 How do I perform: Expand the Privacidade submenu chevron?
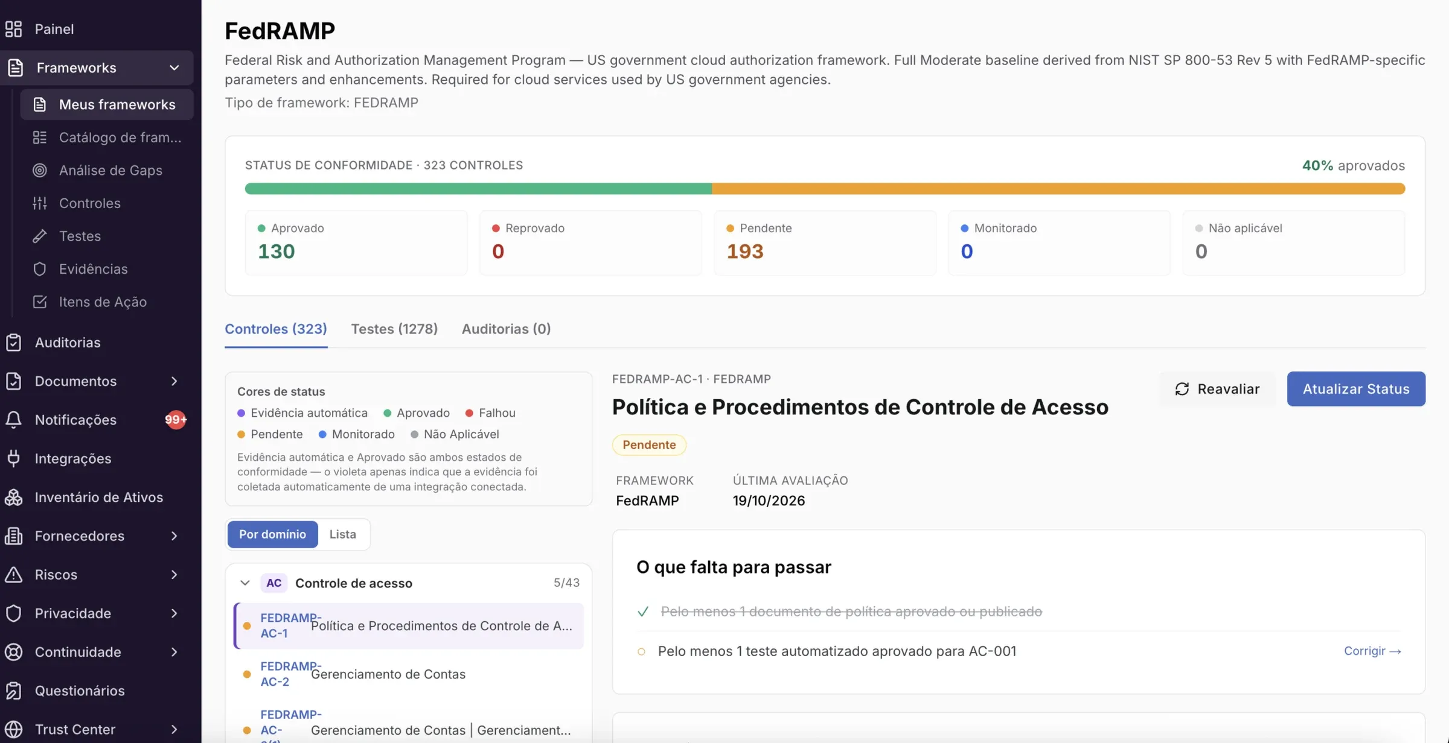[174, 613]
